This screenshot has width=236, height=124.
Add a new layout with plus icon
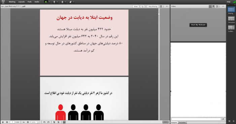click(x=234, y=121)
